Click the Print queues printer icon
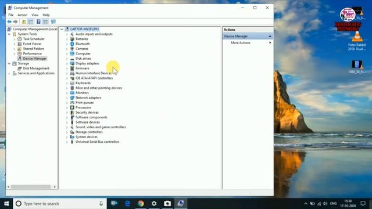Viewport: 372px width, 209px height. (72, 103)
